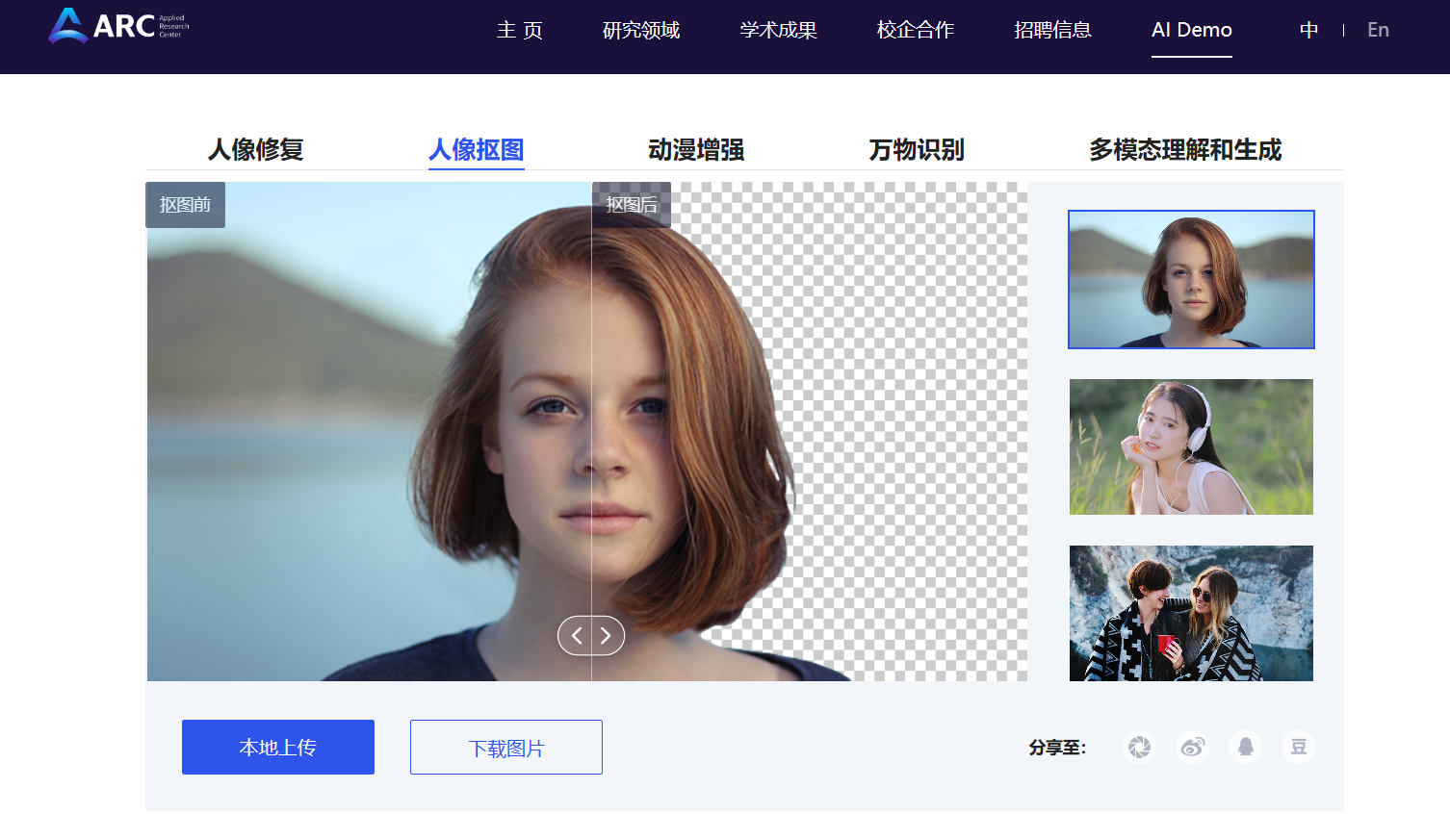Open the 招聘信息 navigation item
Screen dimensions: 1450x814
tap(1052, 30)
